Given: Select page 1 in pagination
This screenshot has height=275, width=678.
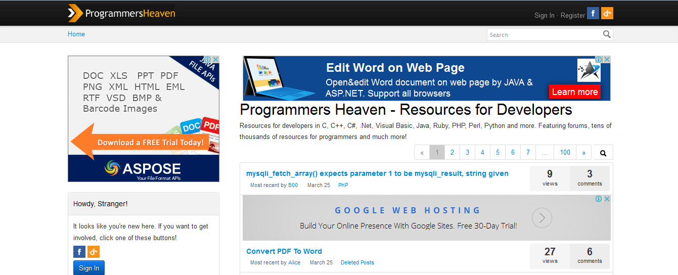Looking at the screenshot, I should click(x=437, y=153).
